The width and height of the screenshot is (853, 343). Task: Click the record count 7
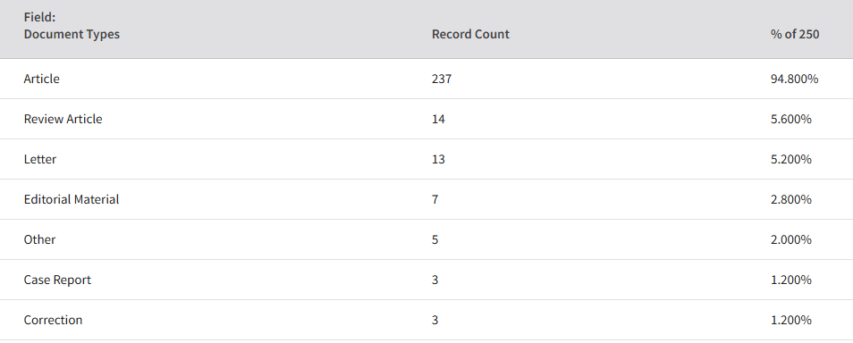point(435,199)
